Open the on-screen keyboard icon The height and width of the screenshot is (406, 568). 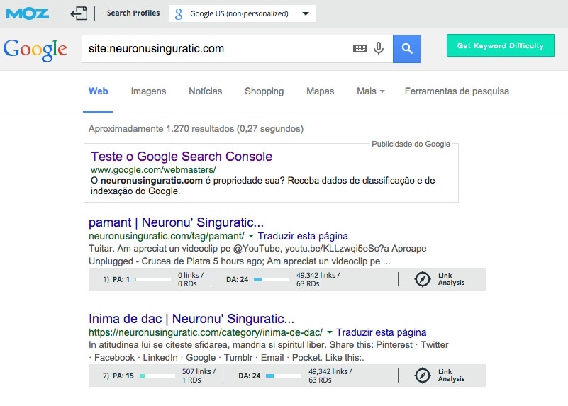(x=360, y=48)
